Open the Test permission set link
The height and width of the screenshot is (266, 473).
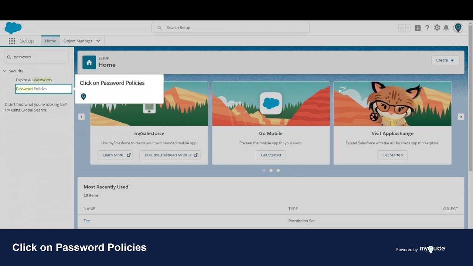coord(87,221)
